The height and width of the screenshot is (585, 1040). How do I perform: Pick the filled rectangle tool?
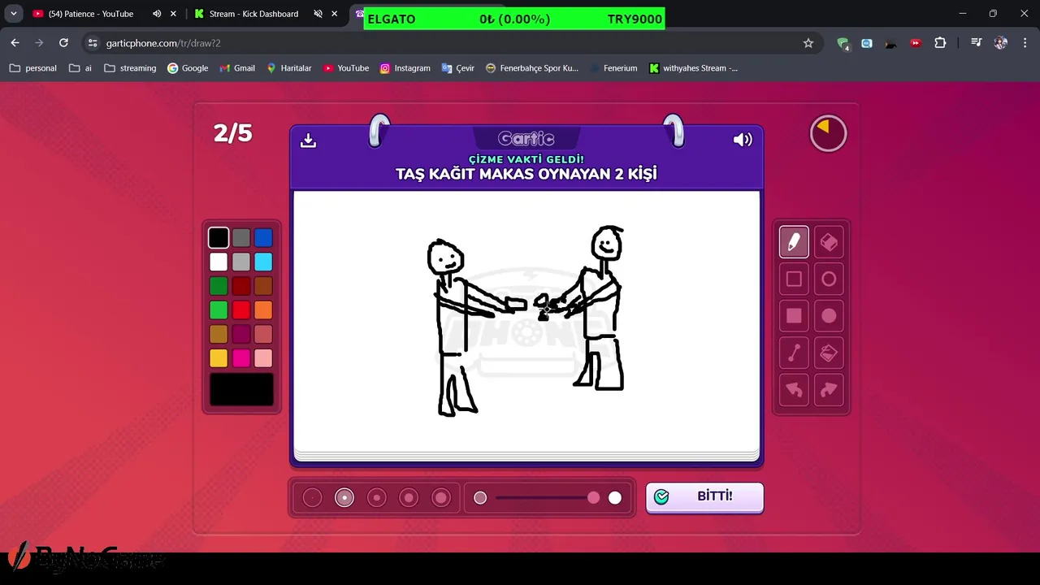(794, 316)
